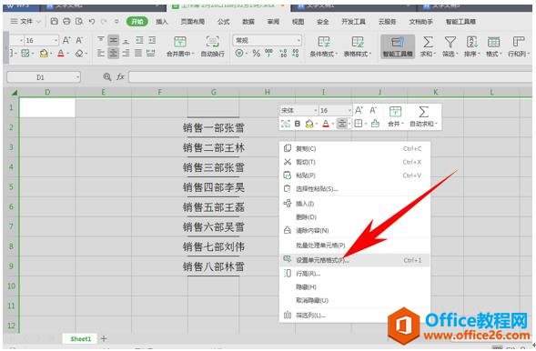Screen dimensions: 536x351
Task: Choose 隐藏(H) in the context menu
Action: pyautogui.click(x=355, y=286)
